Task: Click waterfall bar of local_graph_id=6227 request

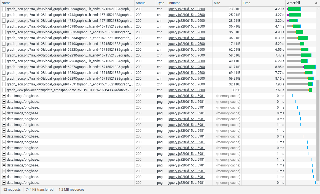Action: [x=301, y=67]
